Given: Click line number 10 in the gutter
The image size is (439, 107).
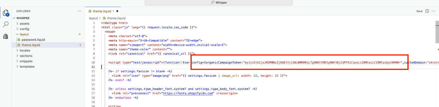Looking at the screenshot, I should (x=93, y=62).
